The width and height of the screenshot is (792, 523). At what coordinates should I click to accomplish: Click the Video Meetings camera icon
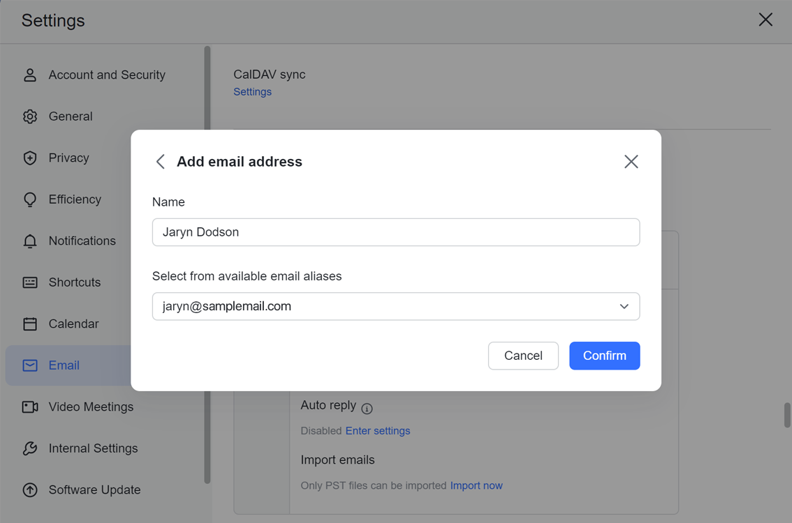[30, 407]
